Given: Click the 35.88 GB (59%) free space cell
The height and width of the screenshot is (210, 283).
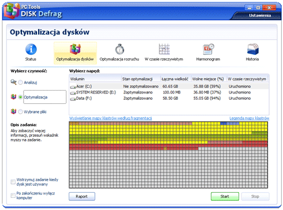Looking at the screenshot, I should coord(207,87).
